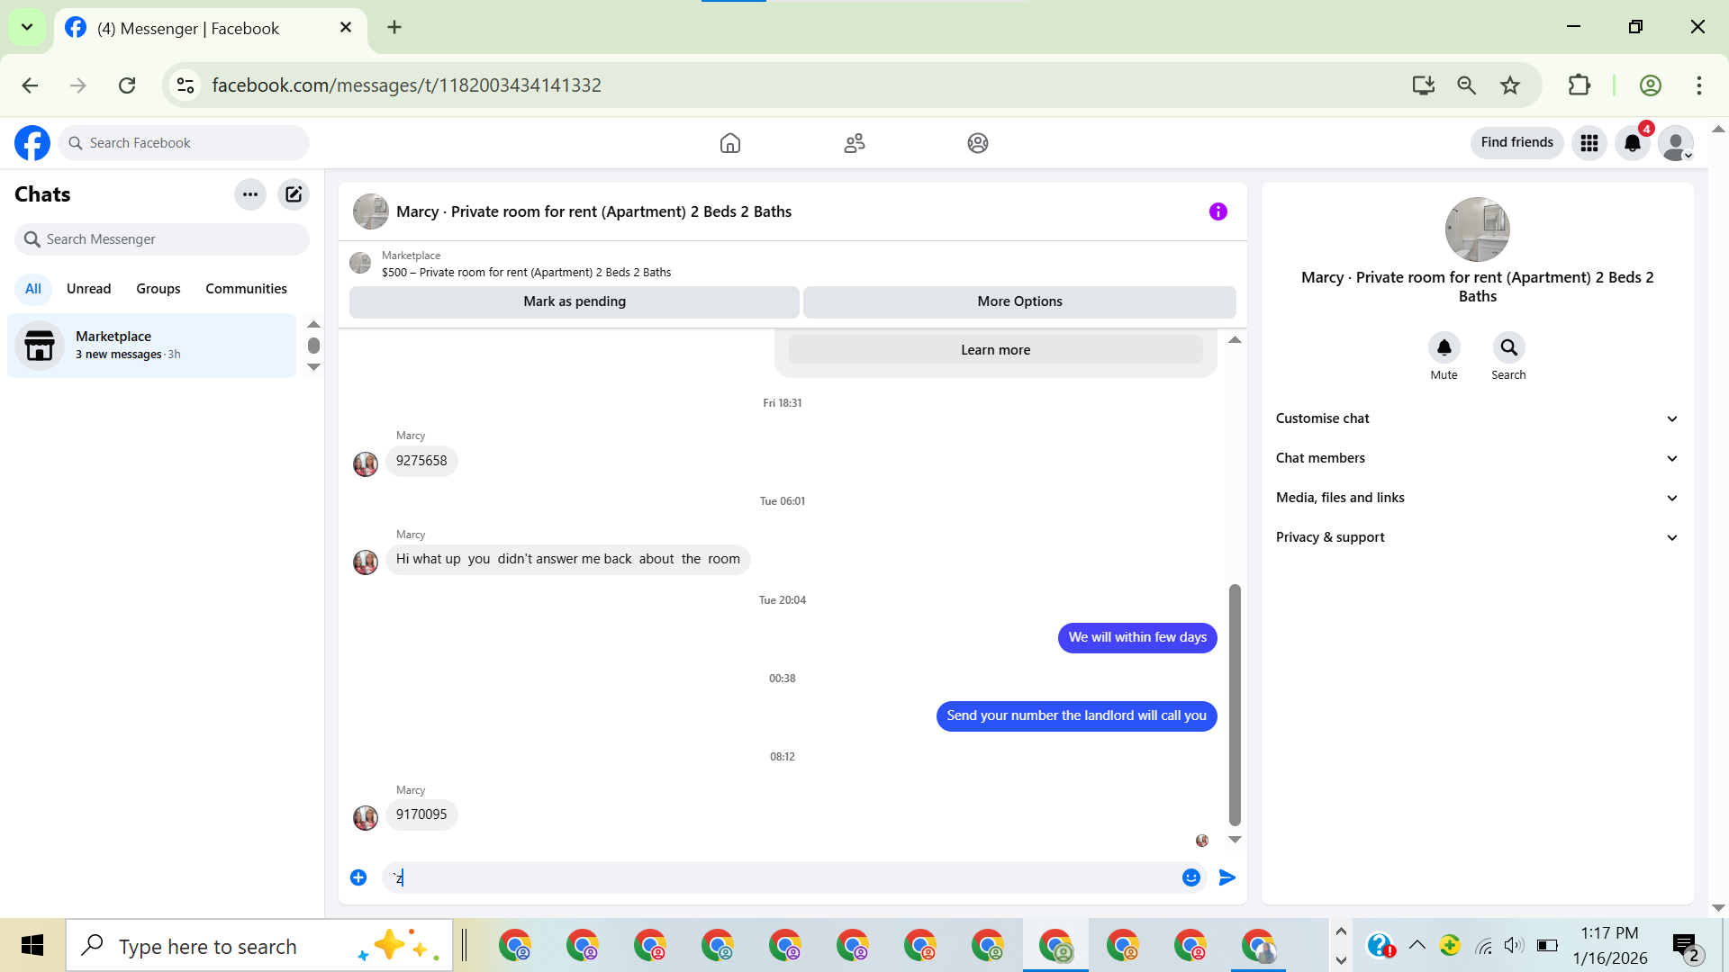The height and width of the screenshot is (972, 1729).
Task: Click the conversation vertical scrollbar
Action: coord(1235,704)
